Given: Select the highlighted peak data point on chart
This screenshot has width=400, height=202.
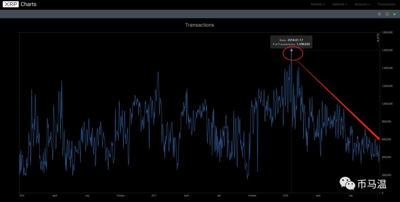Looking at the screenshot, I should [x=291, y=50].
